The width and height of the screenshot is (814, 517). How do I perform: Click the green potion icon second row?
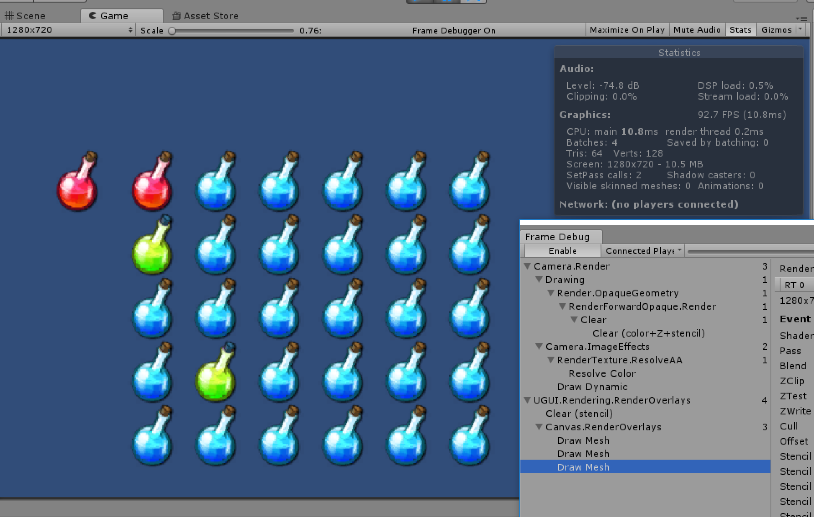point(153,249)
